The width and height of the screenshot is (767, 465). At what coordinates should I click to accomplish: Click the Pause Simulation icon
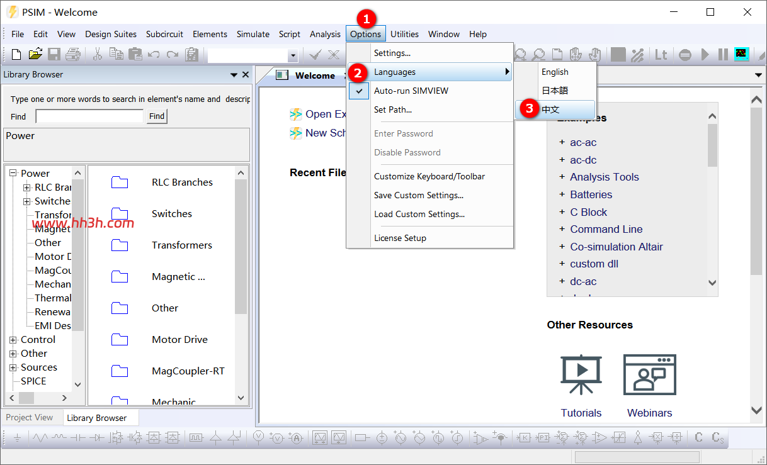click(x=723, y=55)
